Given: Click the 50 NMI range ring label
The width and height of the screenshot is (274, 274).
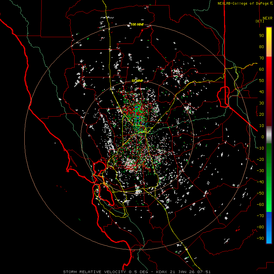Looking at the screenshot, I should point(137,81).
